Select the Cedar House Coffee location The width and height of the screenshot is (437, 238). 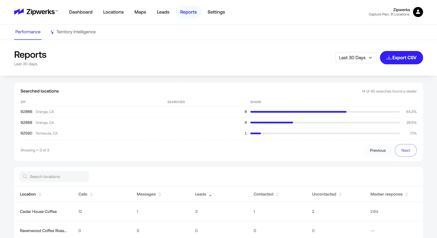pyautogui.click(x=38, y=211)
